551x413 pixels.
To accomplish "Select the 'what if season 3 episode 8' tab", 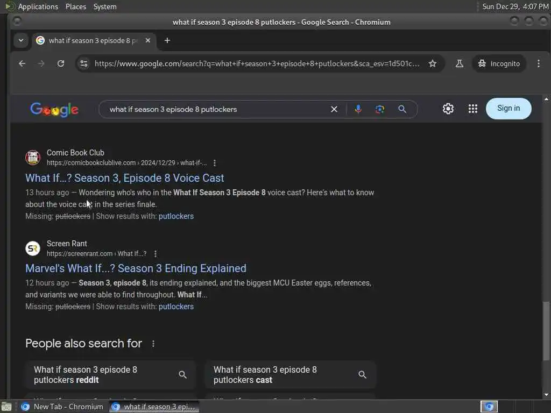I will [94, 40].
